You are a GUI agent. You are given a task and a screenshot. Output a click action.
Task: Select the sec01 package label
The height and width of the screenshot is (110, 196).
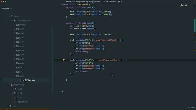22,29
